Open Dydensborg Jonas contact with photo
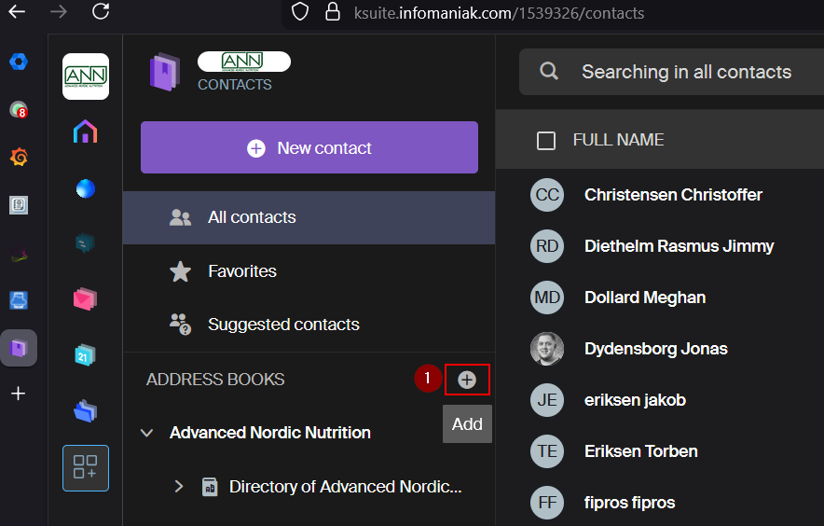Screen dimensions: 824x526 [655, 349]
